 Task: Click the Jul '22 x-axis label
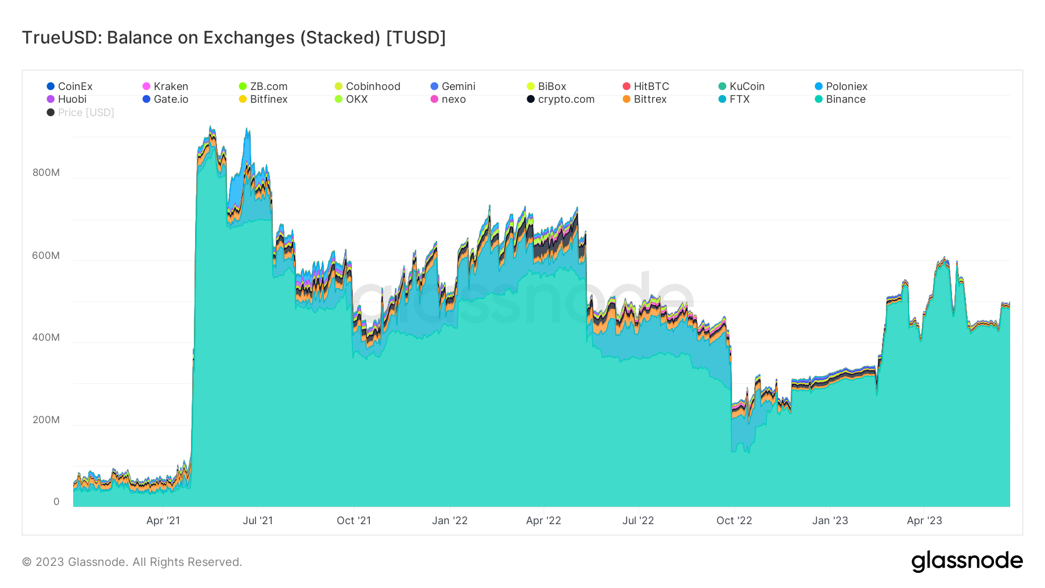(x=638, y=521)
